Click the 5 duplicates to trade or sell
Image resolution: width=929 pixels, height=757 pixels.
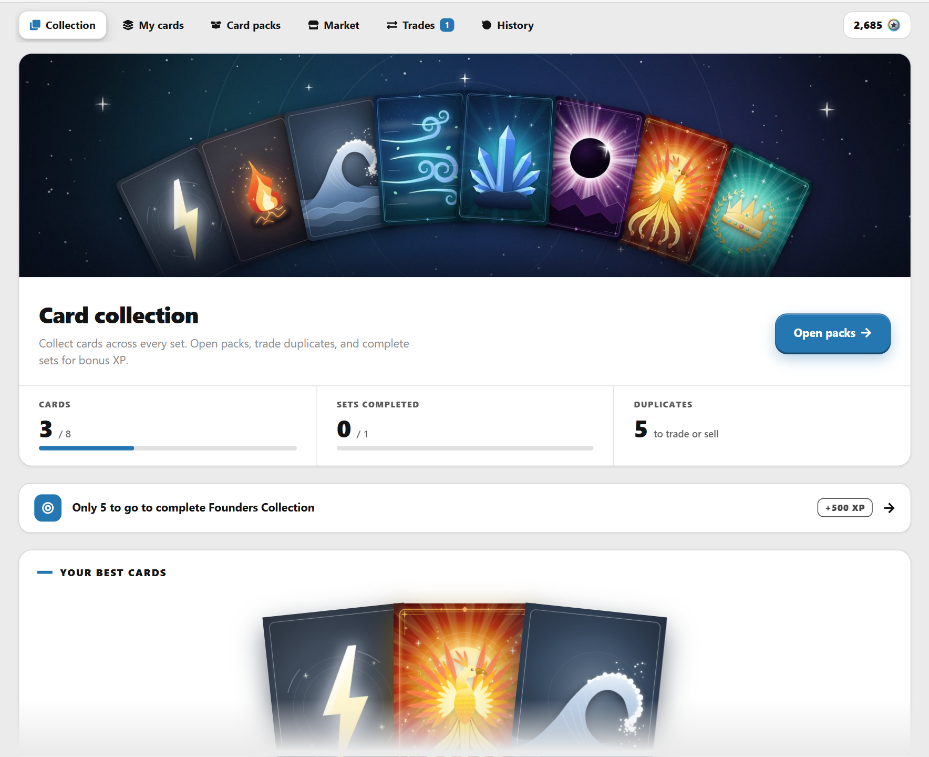[x=676, y=429]
